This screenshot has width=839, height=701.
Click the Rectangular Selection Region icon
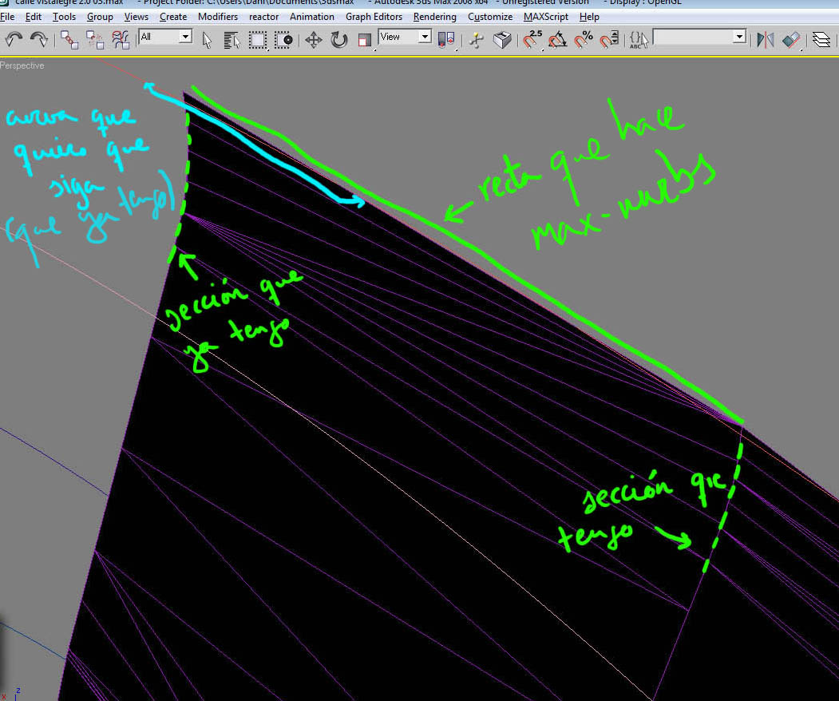tap(257, 40)
